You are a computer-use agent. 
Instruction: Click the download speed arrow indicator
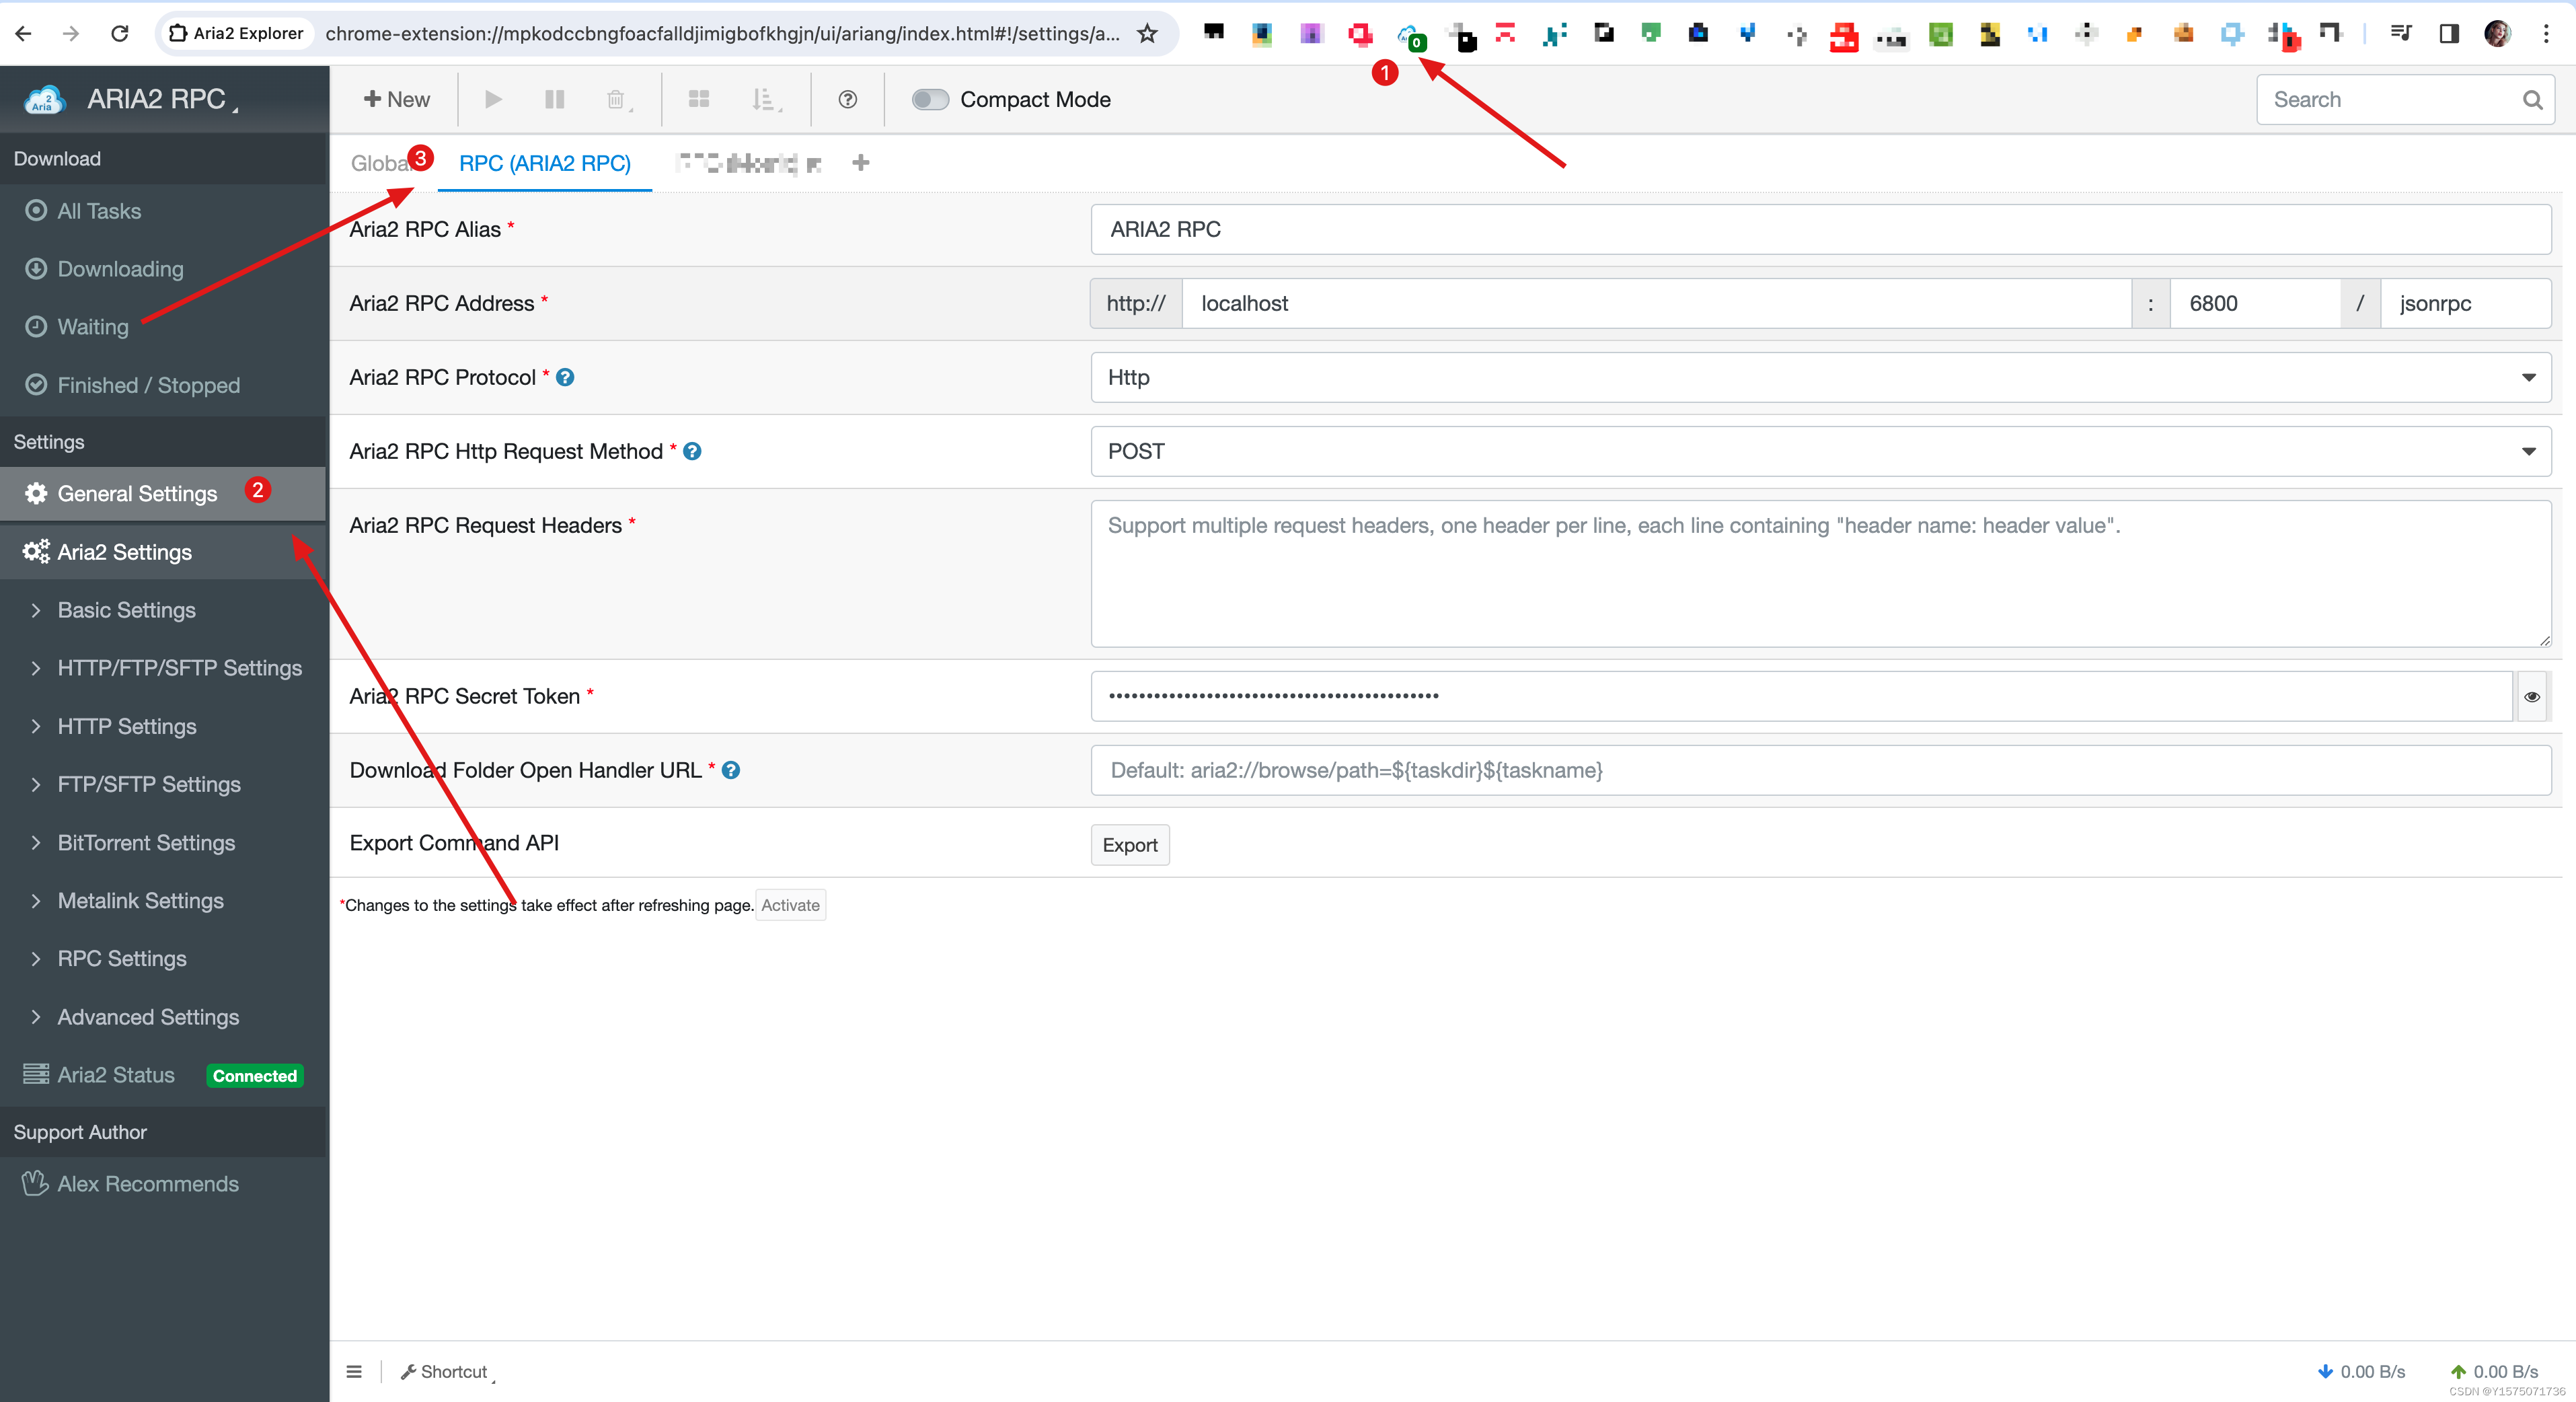point(2325,1371)
